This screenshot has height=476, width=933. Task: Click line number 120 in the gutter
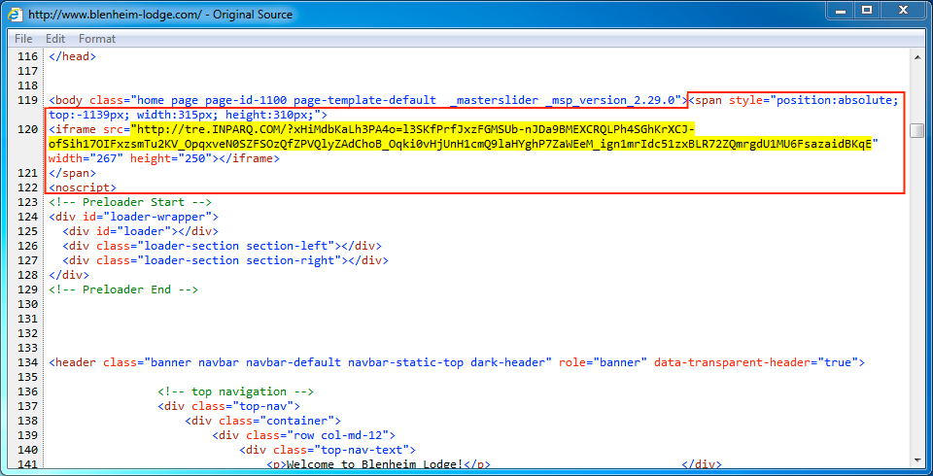pyautogui.click(x=27, y=129)
